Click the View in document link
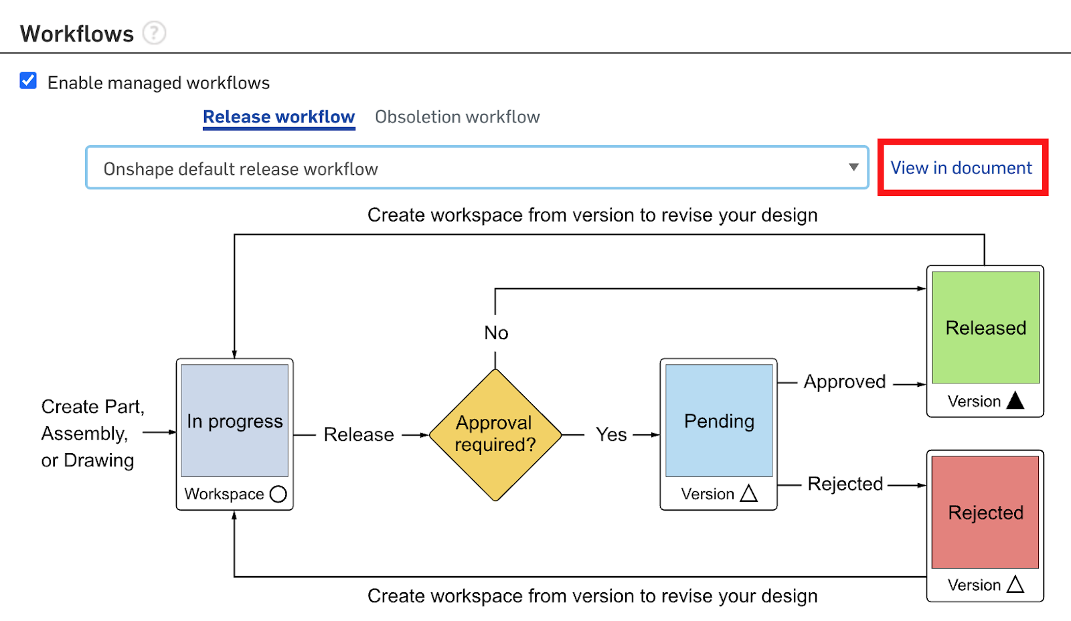Screen dimensions: 1071x621 coord(961,168)
